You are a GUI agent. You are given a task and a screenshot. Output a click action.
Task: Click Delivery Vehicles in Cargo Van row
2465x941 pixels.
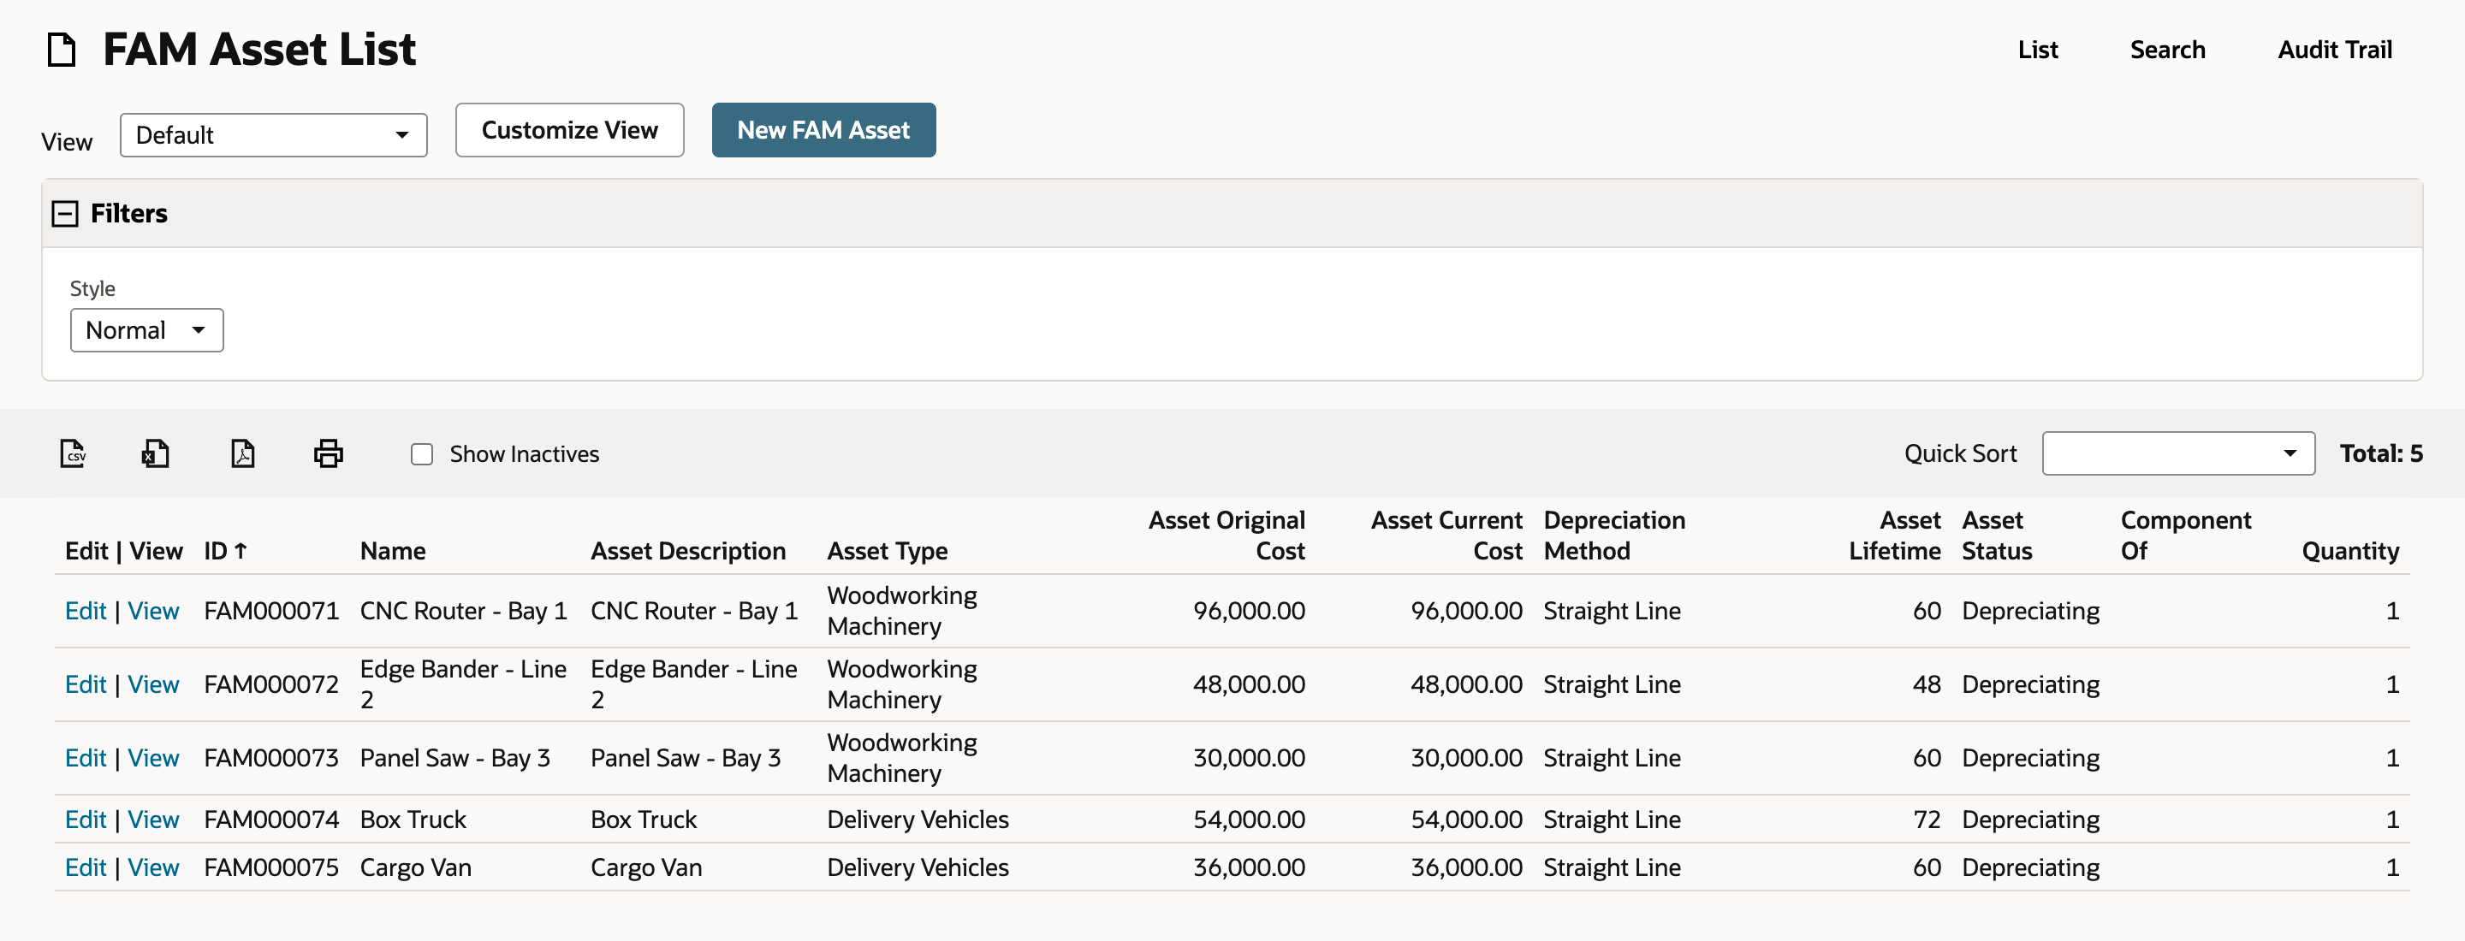(x=918, y=867)
